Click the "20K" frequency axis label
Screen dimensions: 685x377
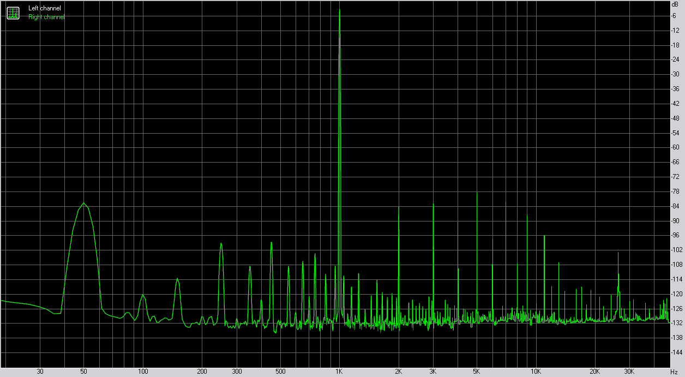(594, 372)
